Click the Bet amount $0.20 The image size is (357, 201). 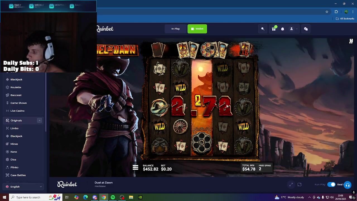(166, 169)
